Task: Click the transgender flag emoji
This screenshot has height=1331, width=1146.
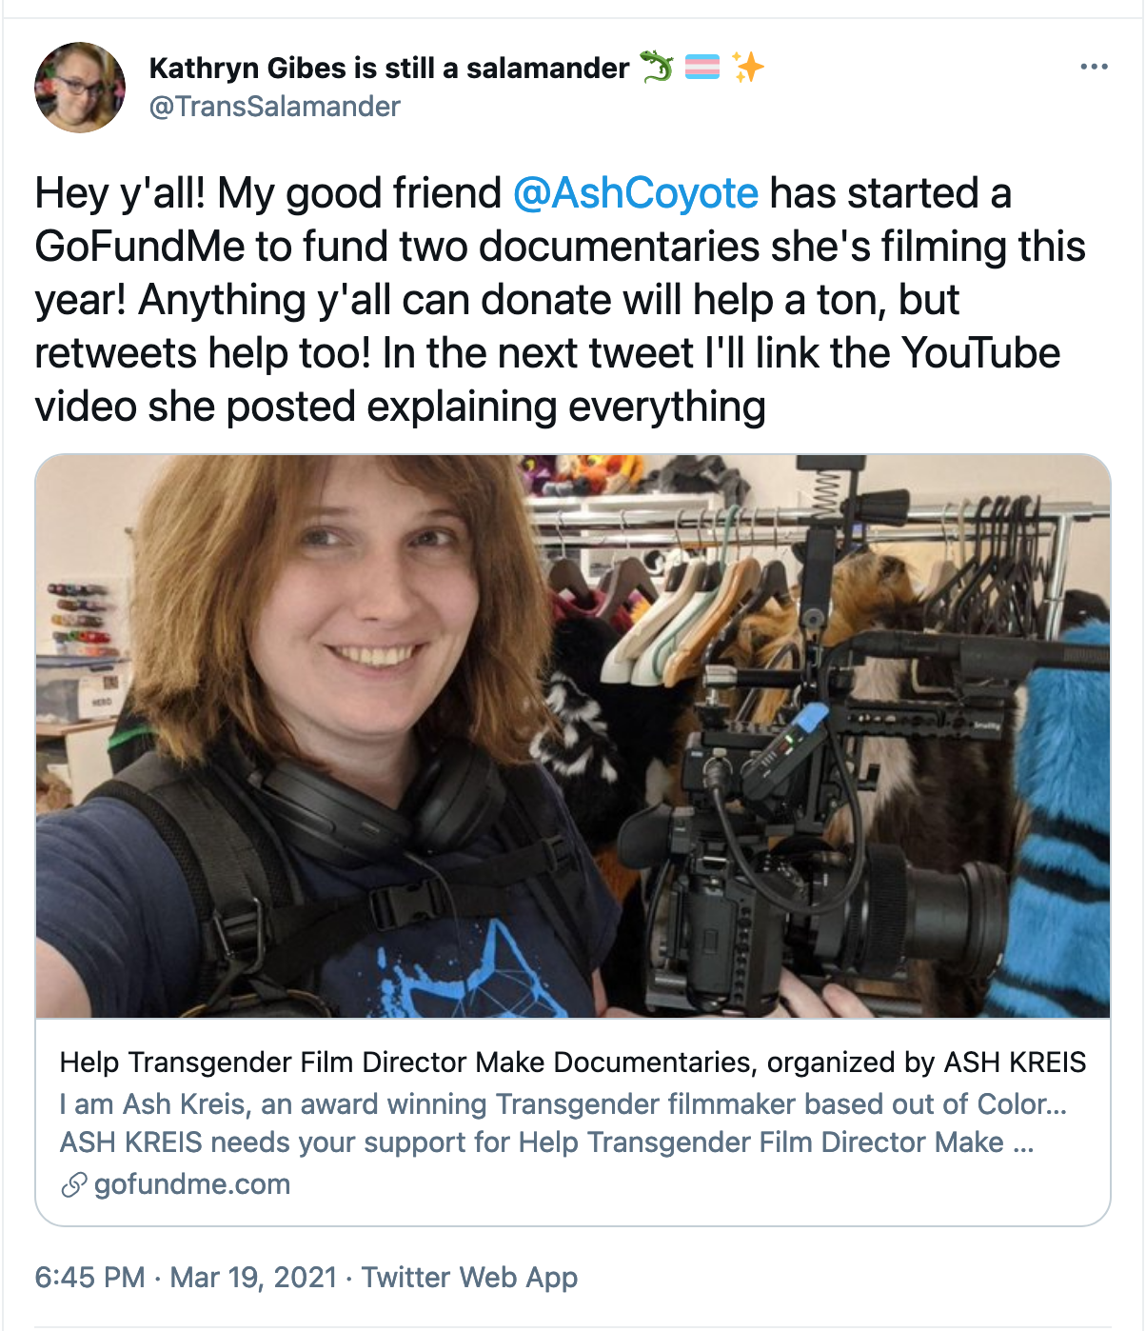Action: 702,68
